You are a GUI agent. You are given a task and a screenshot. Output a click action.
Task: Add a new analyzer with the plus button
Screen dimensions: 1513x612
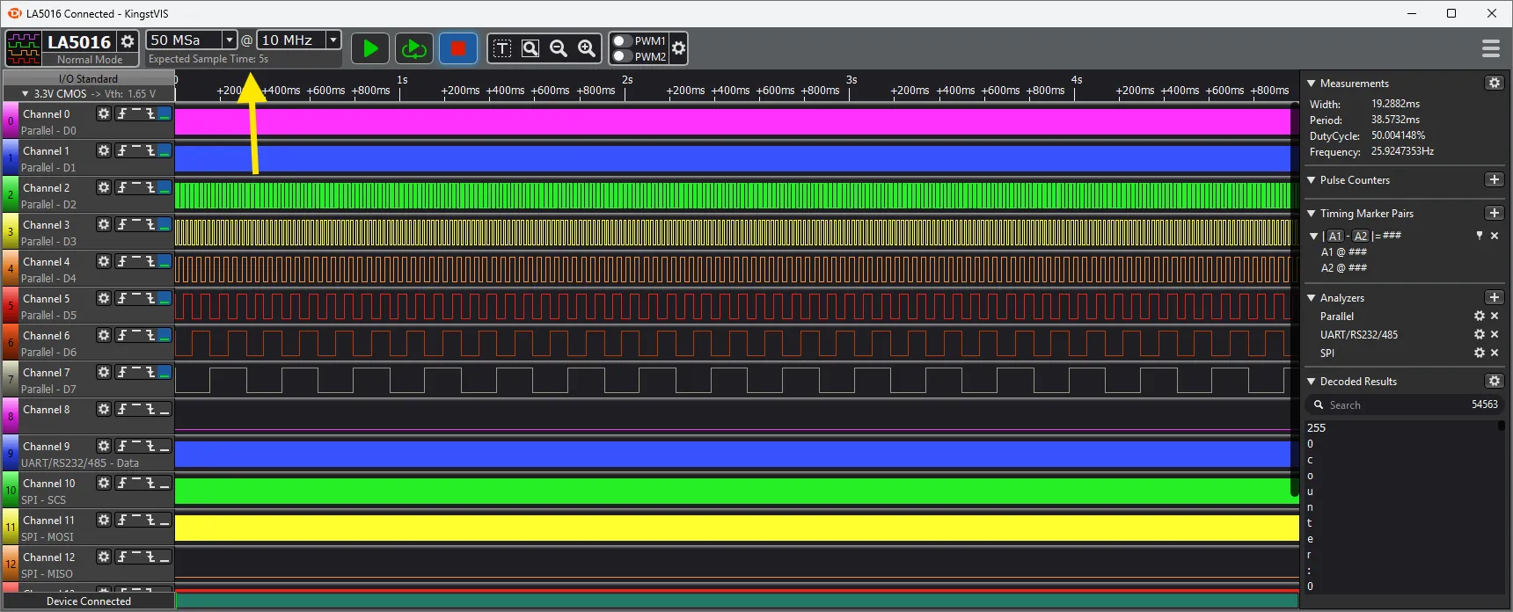[x=1494, y=297]
